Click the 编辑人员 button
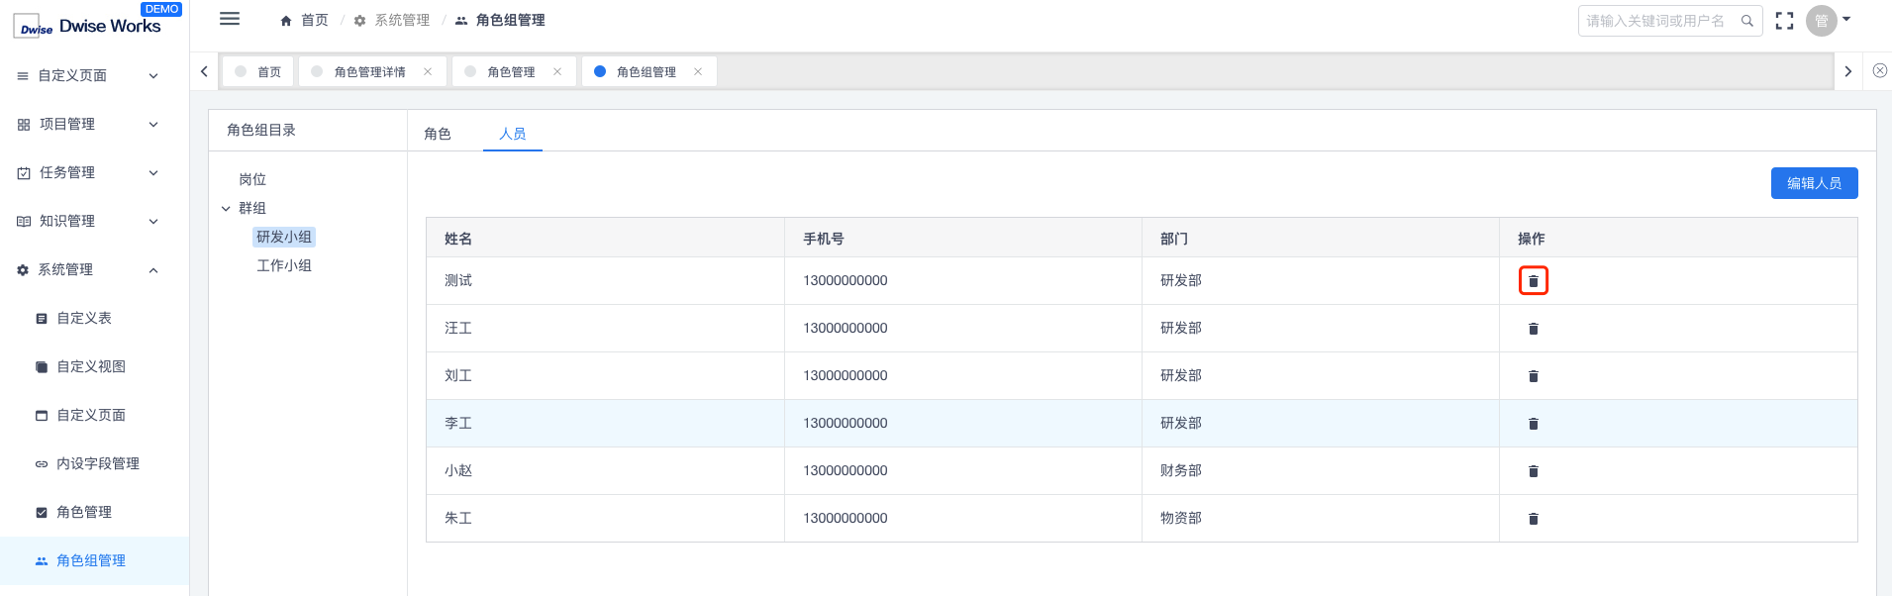1892x596 pixels. coord(1813,183)
